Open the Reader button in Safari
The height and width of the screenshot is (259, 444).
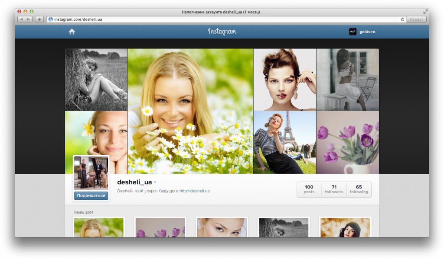point(416,19)
